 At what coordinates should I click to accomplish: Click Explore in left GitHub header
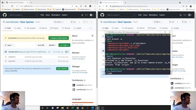(65, 15)
